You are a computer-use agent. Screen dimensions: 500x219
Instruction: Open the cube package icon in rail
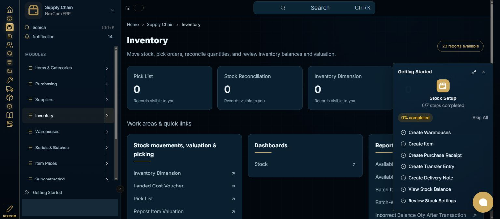[x=9, y=97]
